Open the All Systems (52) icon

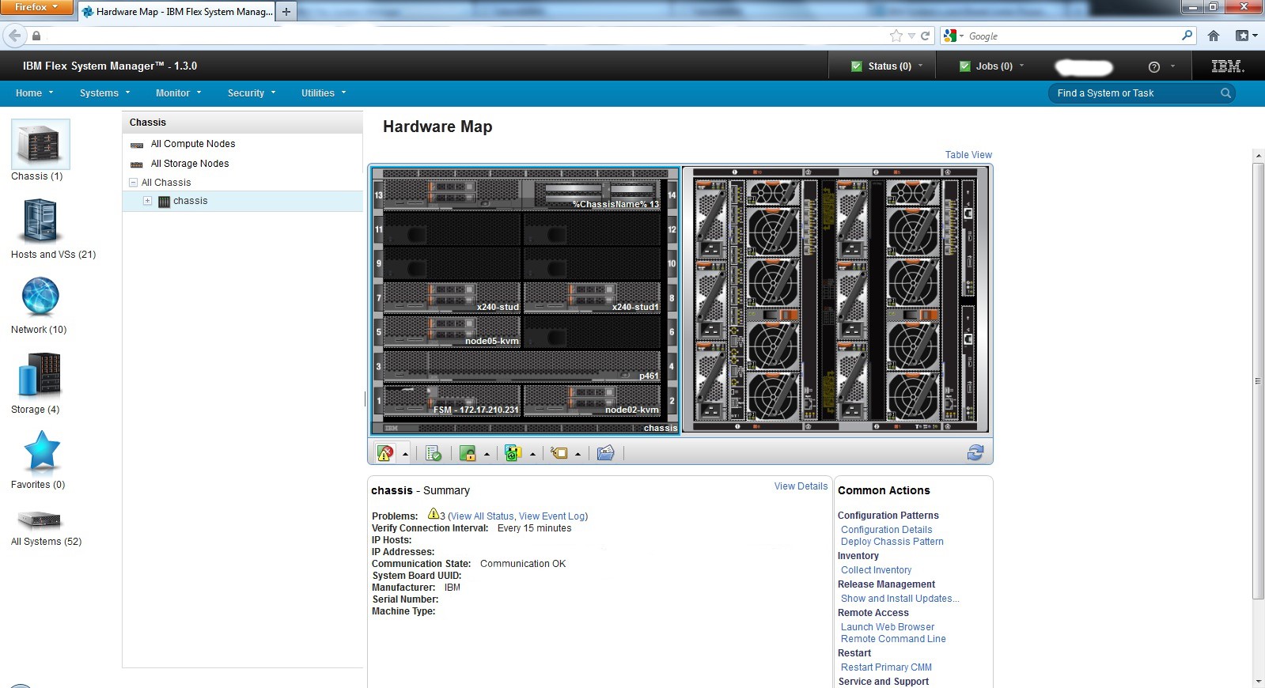[40, 520]
